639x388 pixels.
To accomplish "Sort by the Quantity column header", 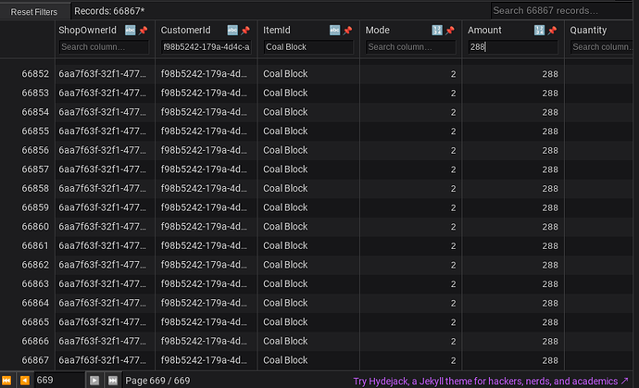I will [x=588, y=31].
